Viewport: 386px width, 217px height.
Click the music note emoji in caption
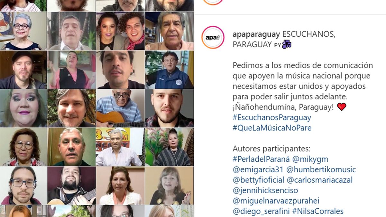(287, 44)
